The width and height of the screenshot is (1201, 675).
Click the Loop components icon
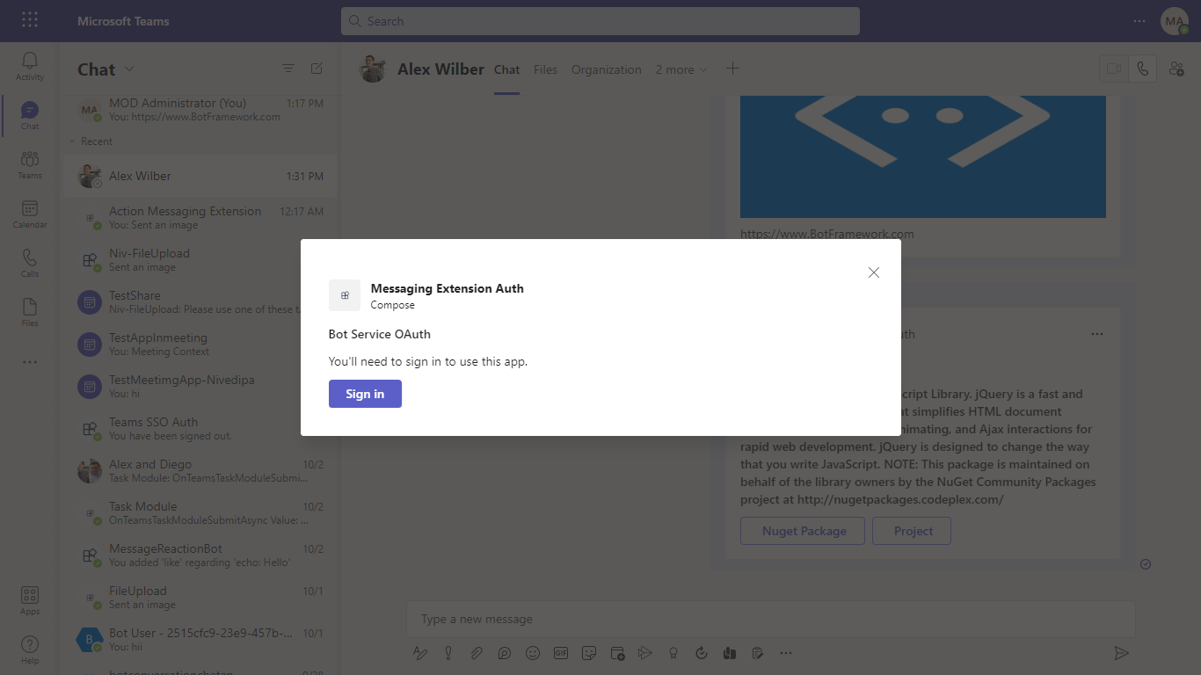coord(505,653)
